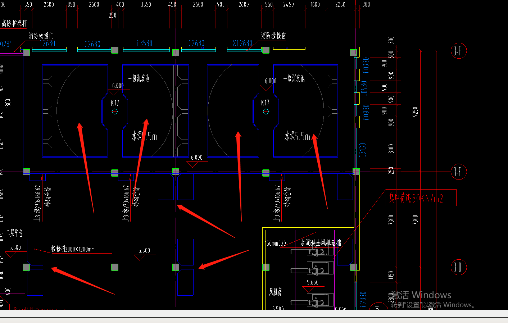Select the 消防救援门 label
The image size is (508, 323).
pyautogui.click(x=41, y=36)
